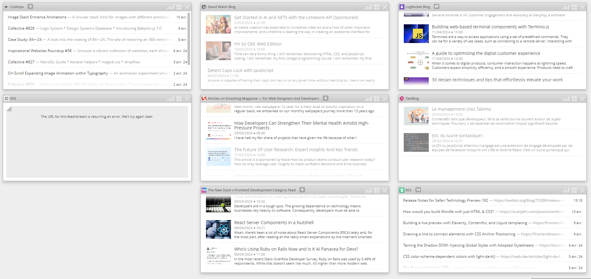Click the grid icon in Smashing Magazine widget header

coord(377,99)
